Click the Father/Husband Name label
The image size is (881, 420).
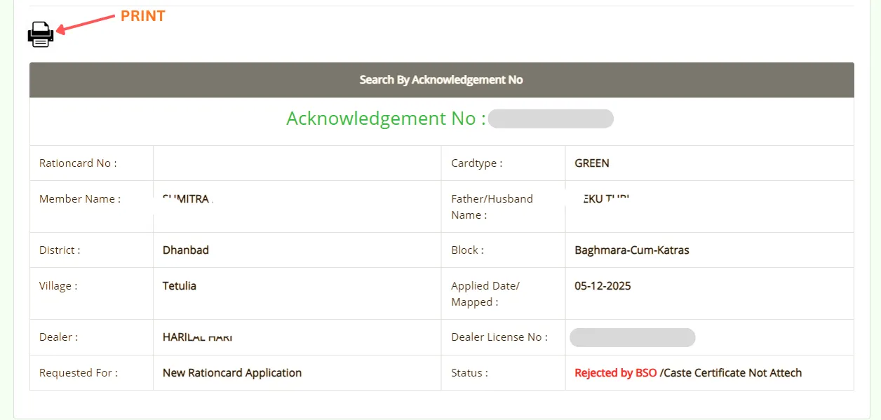point(491,206)
